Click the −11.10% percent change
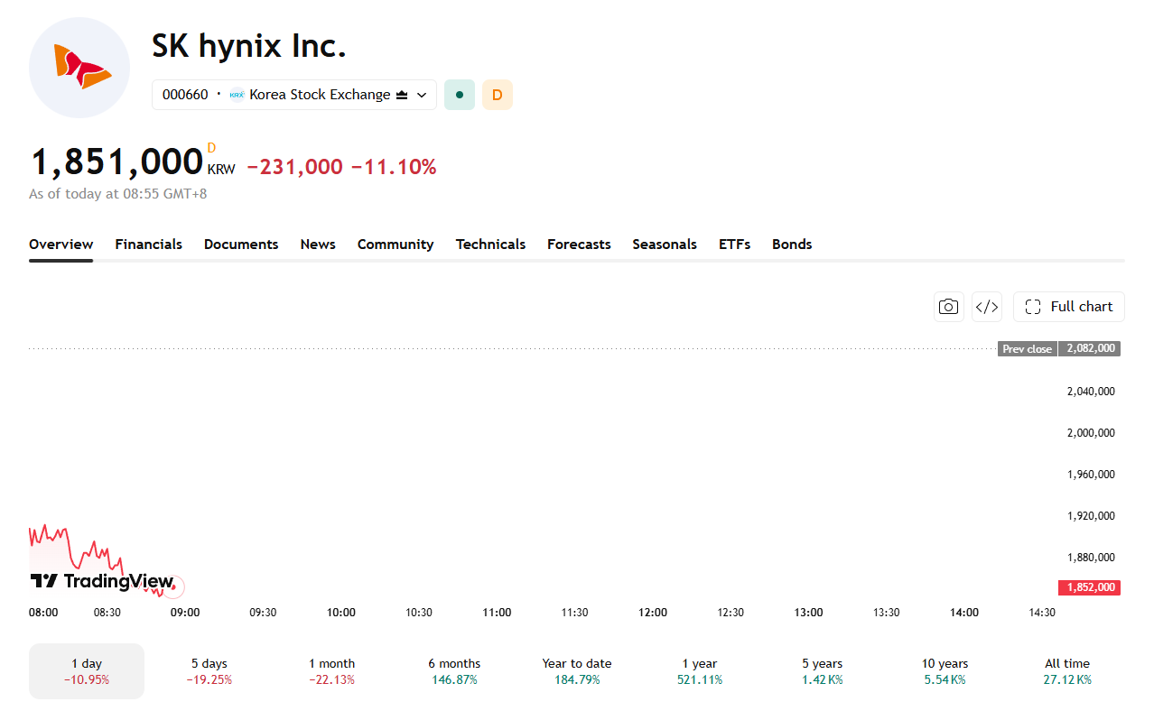This screenshot has height=711, width=1154. (x=394, y=167)
